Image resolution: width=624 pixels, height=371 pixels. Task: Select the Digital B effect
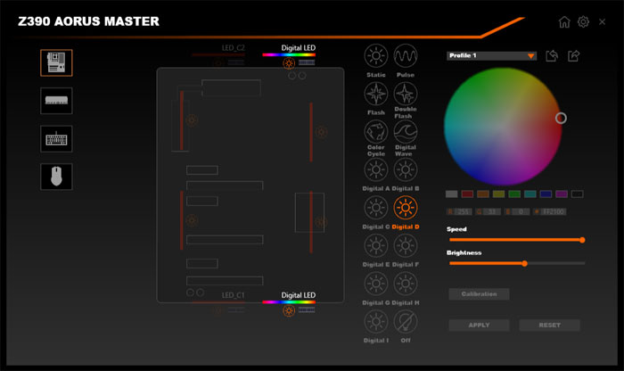point(405,170)
